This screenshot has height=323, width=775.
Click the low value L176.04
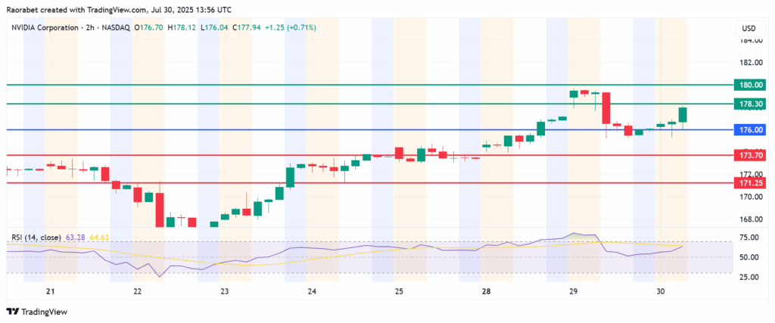pos(215,28)
